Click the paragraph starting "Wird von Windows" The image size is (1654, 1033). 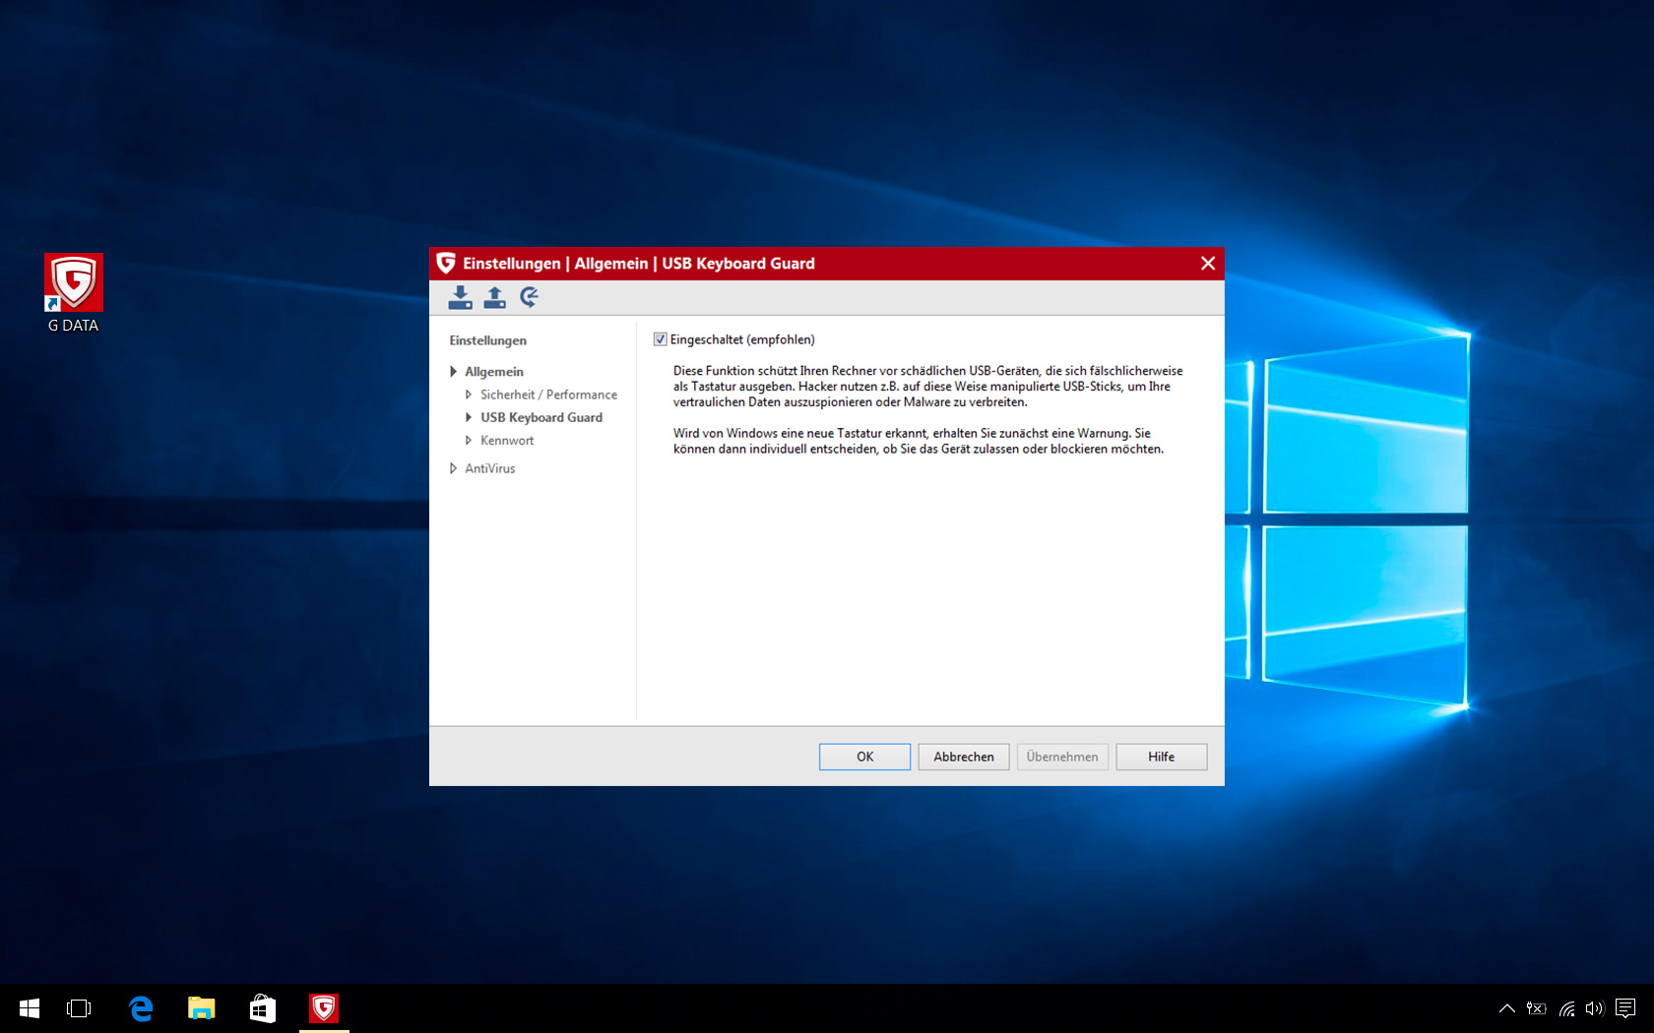click(919, 441)
